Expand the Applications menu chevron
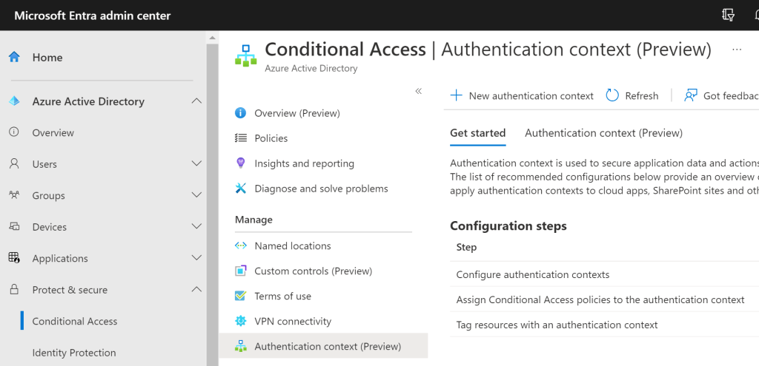The height and width of the screenshot is (366, 759). click(196, 258)
